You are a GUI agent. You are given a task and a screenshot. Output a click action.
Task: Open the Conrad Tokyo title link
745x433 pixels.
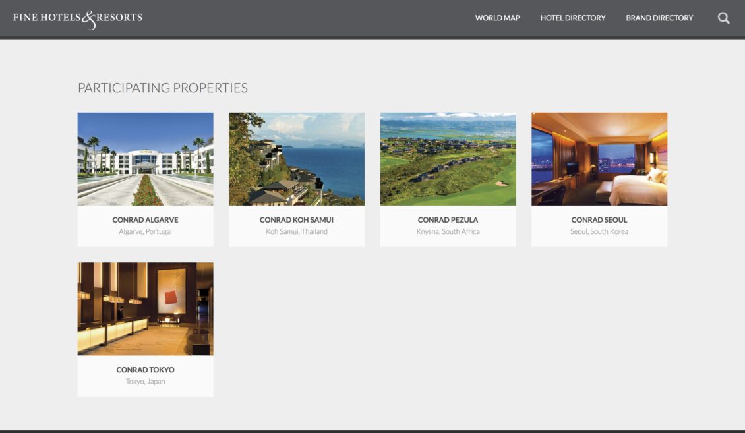146,370
